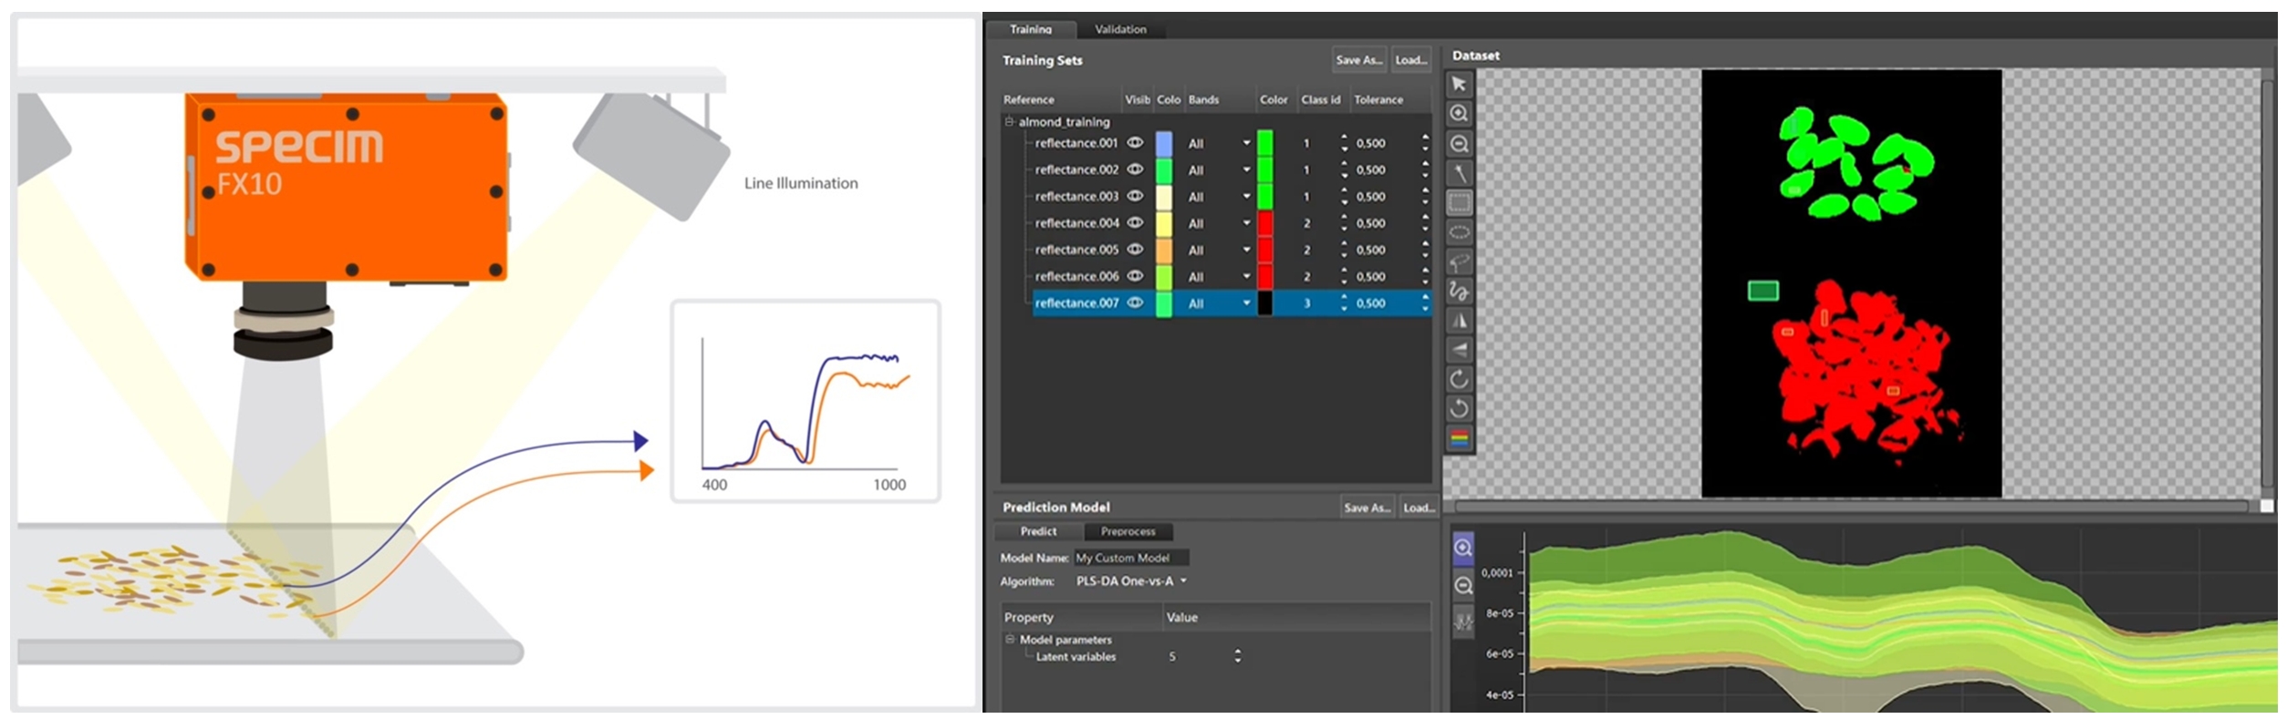2287x719 pixels.
Task: Open the Algorithm PLS-DA dropdown
Action: click(x=1131, y=581)
